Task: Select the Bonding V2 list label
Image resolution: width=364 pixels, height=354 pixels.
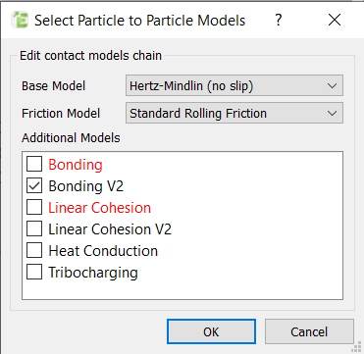Action: 86,186
